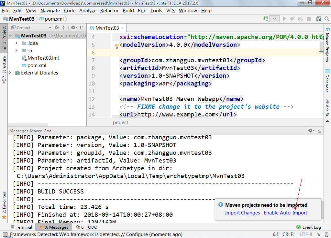Toggle read-only lock icon in status bar
331x238 pixels.
click(319, 234)
